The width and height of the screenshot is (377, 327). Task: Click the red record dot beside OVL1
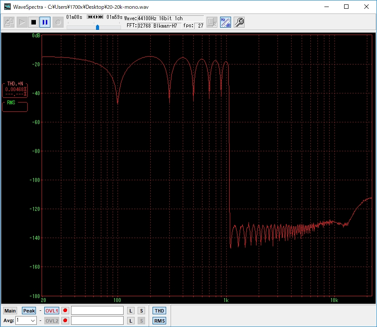[65, 311]
